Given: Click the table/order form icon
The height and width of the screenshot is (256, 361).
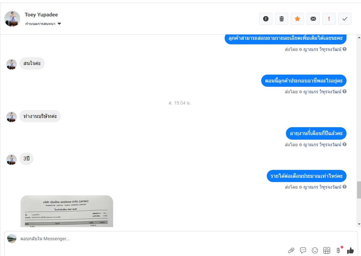Looking at the screenshot, I should click(327, 250).
